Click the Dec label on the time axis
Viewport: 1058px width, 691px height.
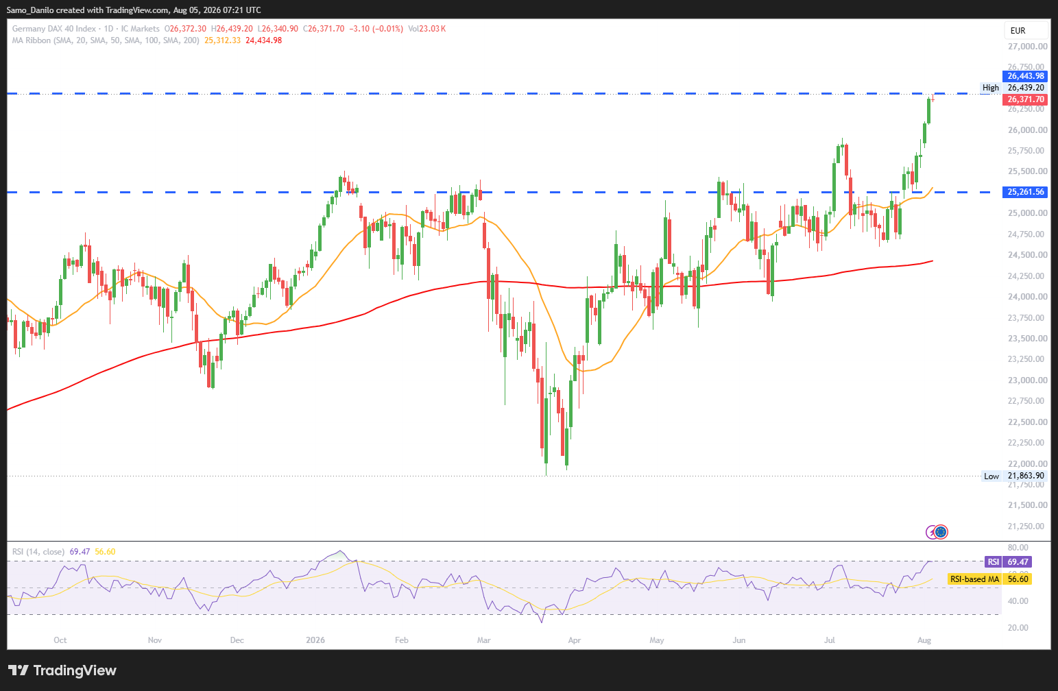[x=237, y=640]
